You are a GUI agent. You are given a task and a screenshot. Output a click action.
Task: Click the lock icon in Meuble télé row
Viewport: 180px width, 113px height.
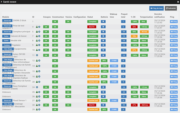37,40
